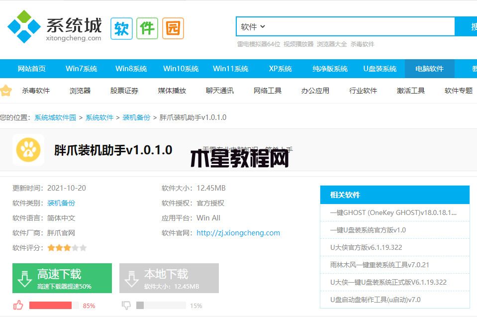Open the 浏览器 category

point(80,91)
